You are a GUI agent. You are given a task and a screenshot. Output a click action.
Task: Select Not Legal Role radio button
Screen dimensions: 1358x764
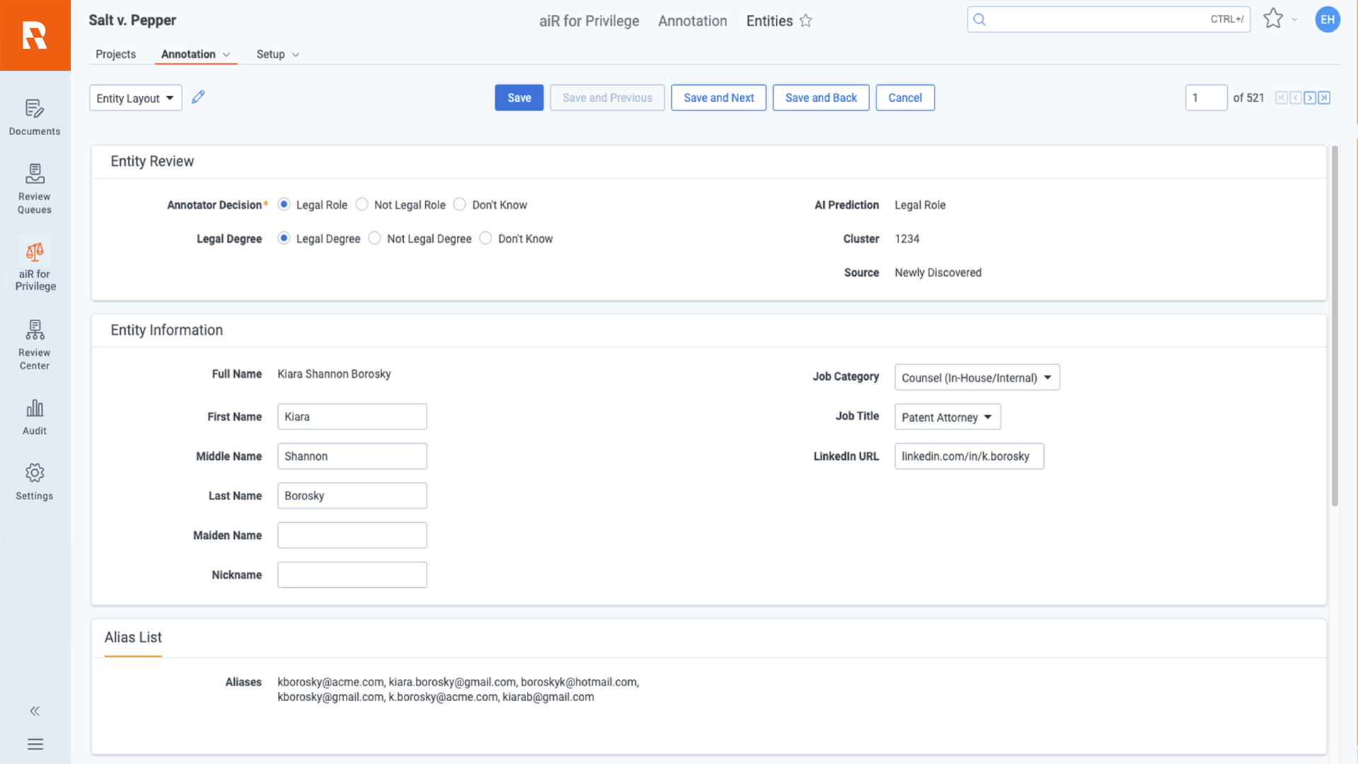pyautogui.click(x=362, y=204)
